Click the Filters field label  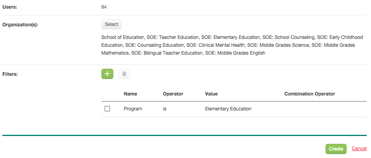(10, 74)
